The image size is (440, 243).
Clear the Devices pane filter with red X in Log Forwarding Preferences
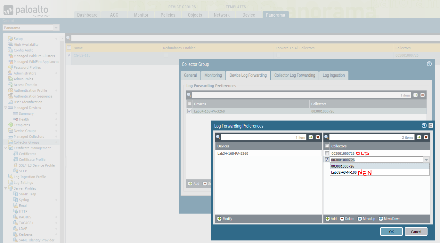tap(318, 137)
